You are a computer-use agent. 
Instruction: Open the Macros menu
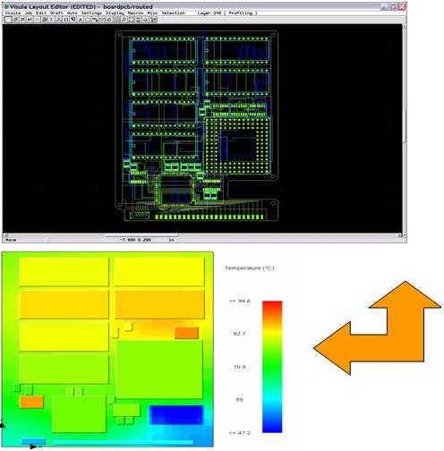coord(135,13)
